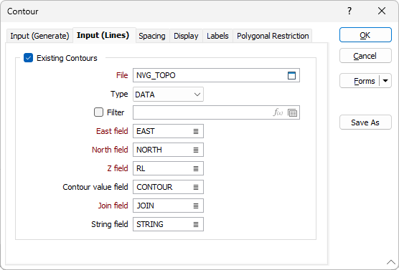Image resolution: width=399 pixels, height=270 pixels.
Task: Expand the Type DATA dropdown
Action: 168,95
